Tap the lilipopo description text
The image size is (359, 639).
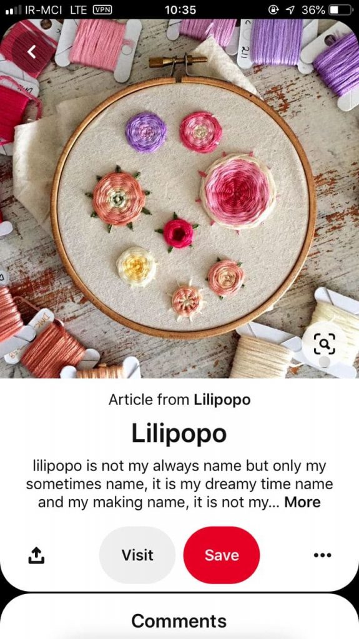(180, 484)
